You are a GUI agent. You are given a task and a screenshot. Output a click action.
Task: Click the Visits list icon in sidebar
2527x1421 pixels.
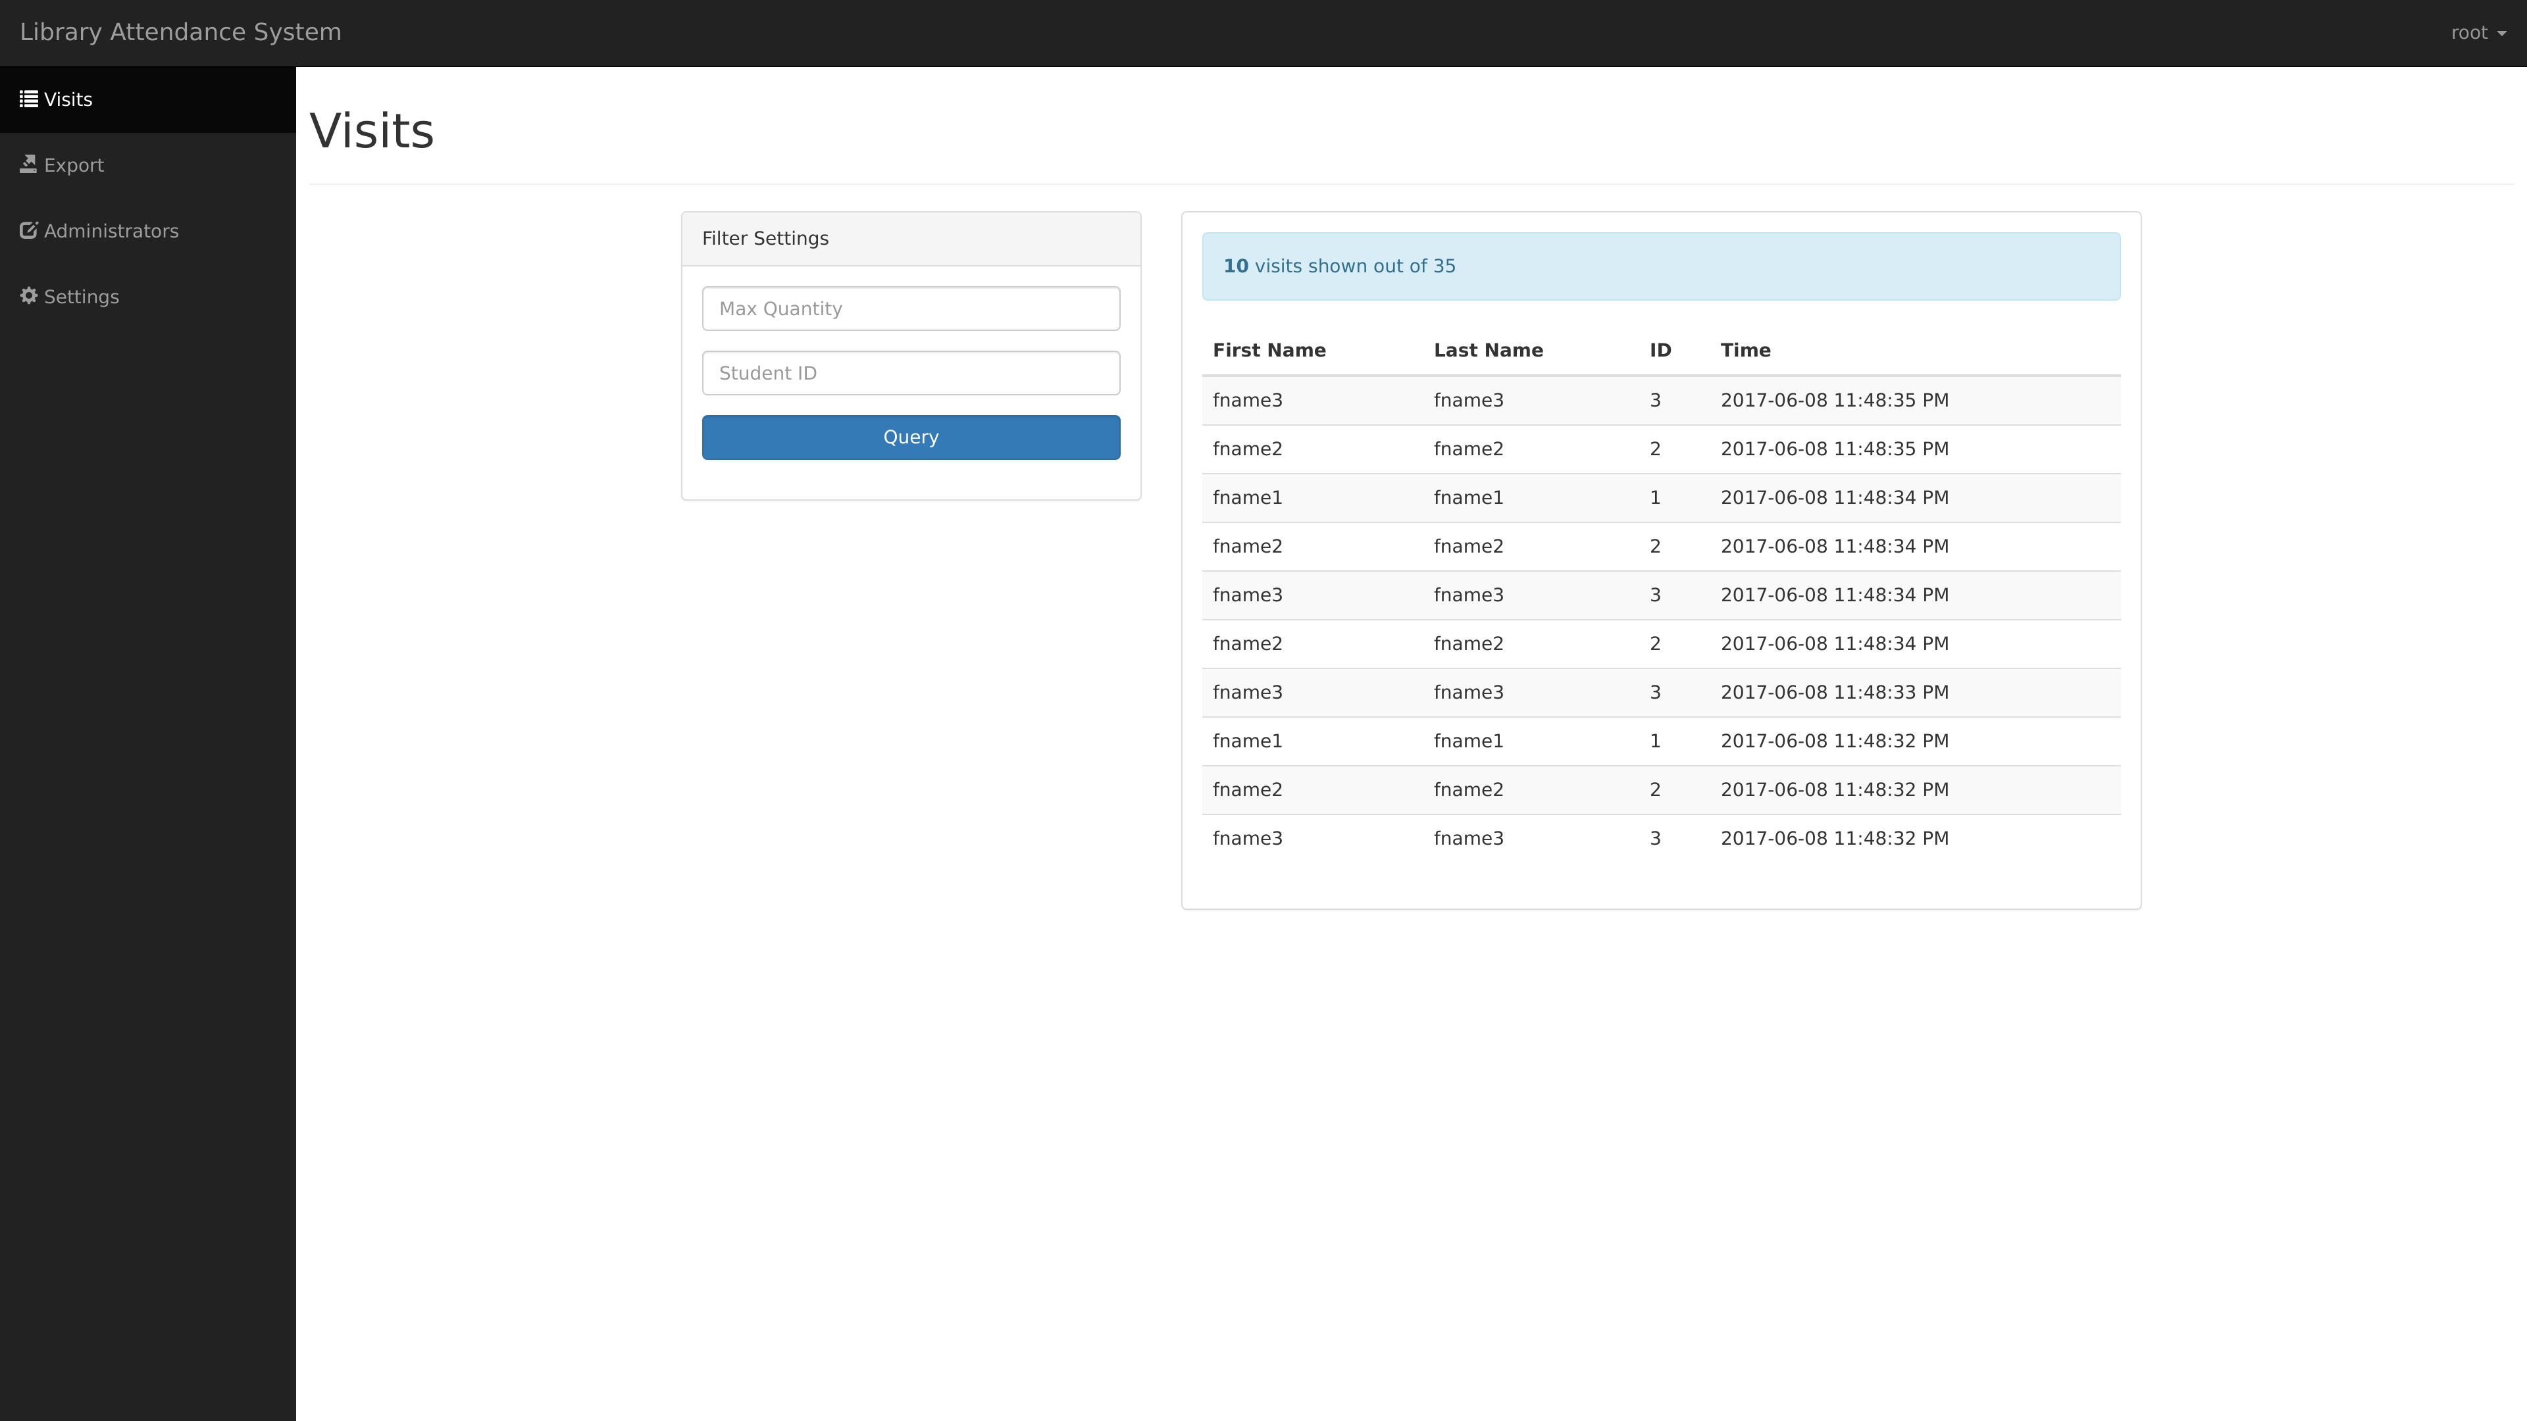click(x=28, y=99)
